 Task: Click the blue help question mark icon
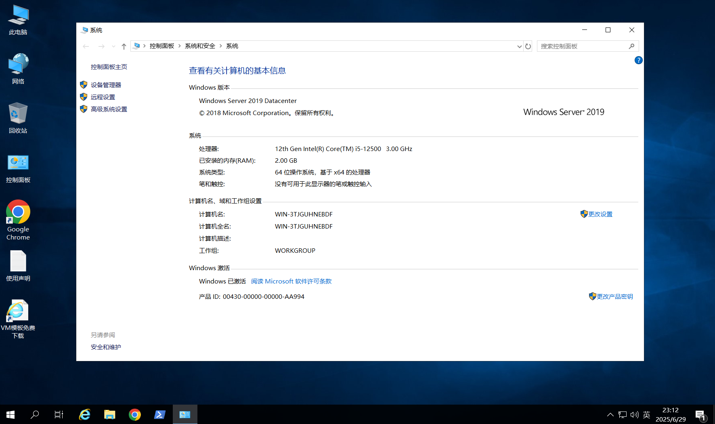pos(638,60)
